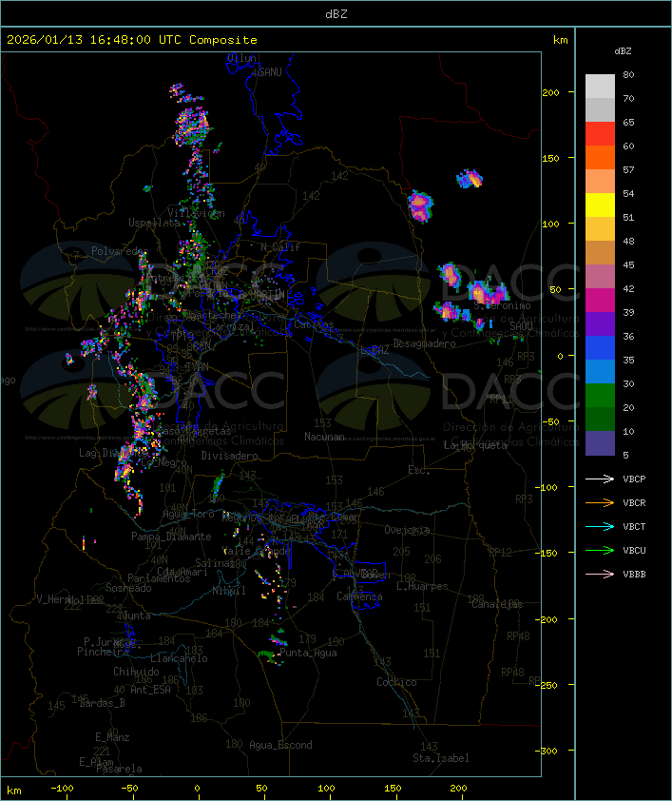Screen dimensions: 672x801
Task: Click the indigo 5-10 dBZ swatch
Action: 600,443
